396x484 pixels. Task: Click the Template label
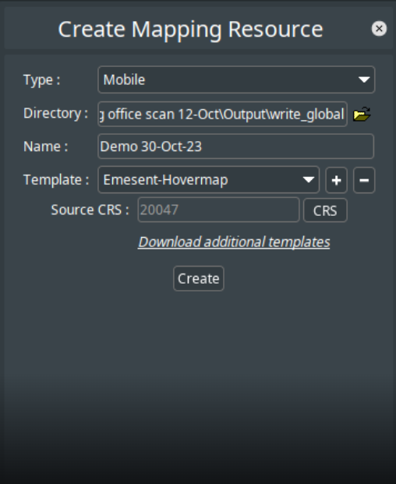[56, 180]
